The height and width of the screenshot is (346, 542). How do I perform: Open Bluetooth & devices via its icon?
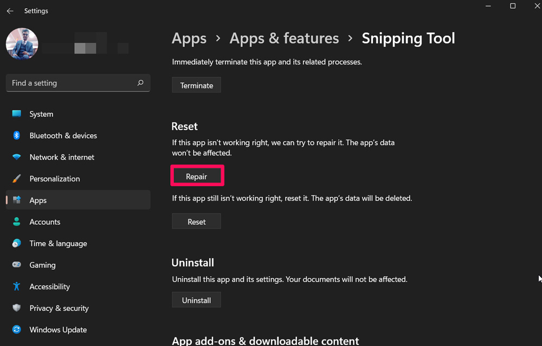(x=17, y=135)
